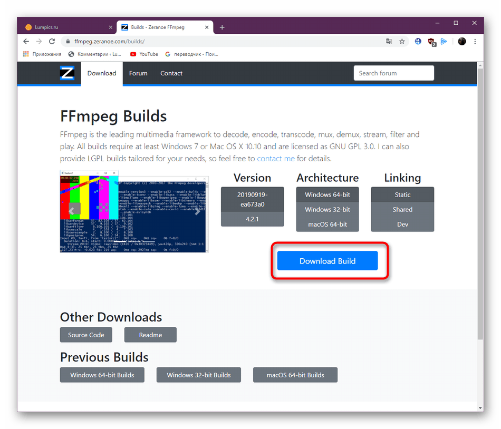The image size is (501, 429).
Task: Select version 20190919-ea673a0
Action: tap(253, 200)
